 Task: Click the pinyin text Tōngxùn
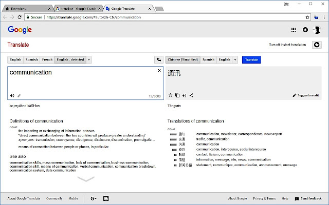pyautogui.click(x=174, y=106)
